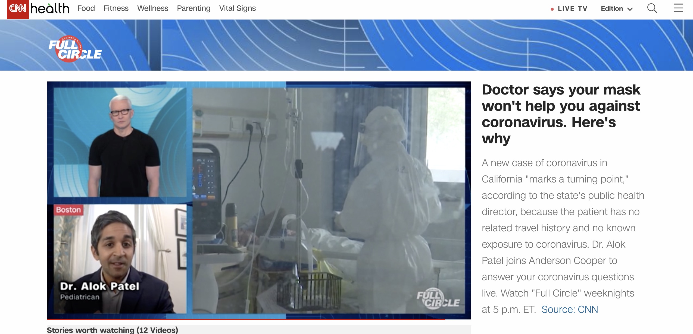Viewport: 693px width, 334px height.
Task: Open the Fitness section
Action: (x=116, y=8)
